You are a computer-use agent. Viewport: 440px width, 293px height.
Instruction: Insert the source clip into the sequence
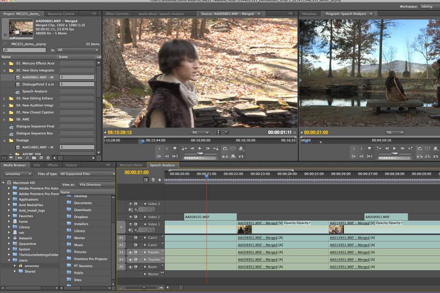click(225, 156)
